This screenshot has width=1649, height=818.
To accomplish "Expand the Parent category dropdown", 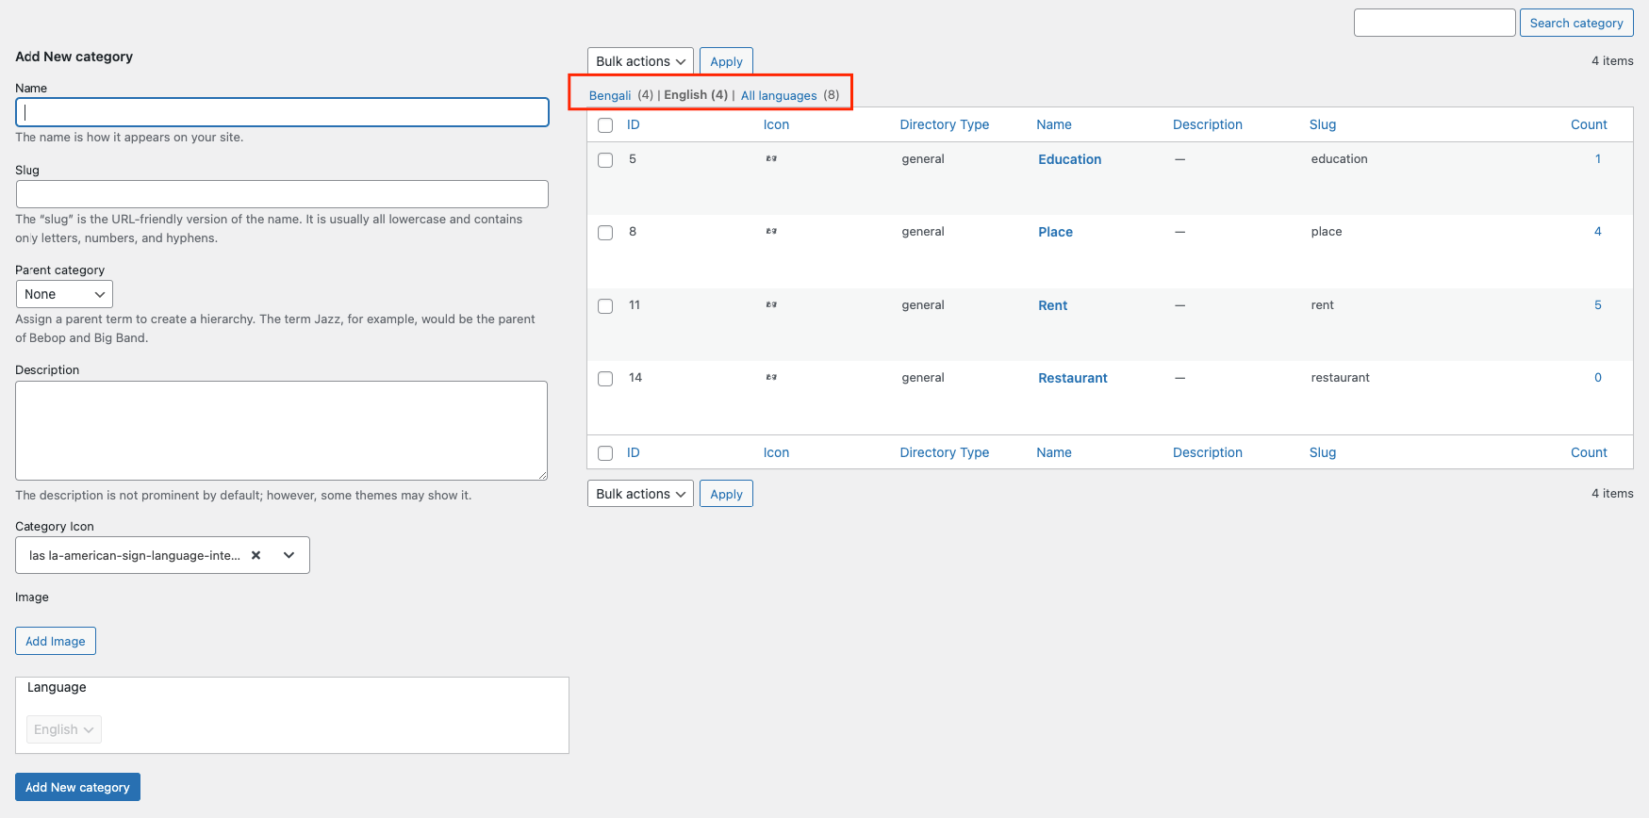I will pos(64,294).
